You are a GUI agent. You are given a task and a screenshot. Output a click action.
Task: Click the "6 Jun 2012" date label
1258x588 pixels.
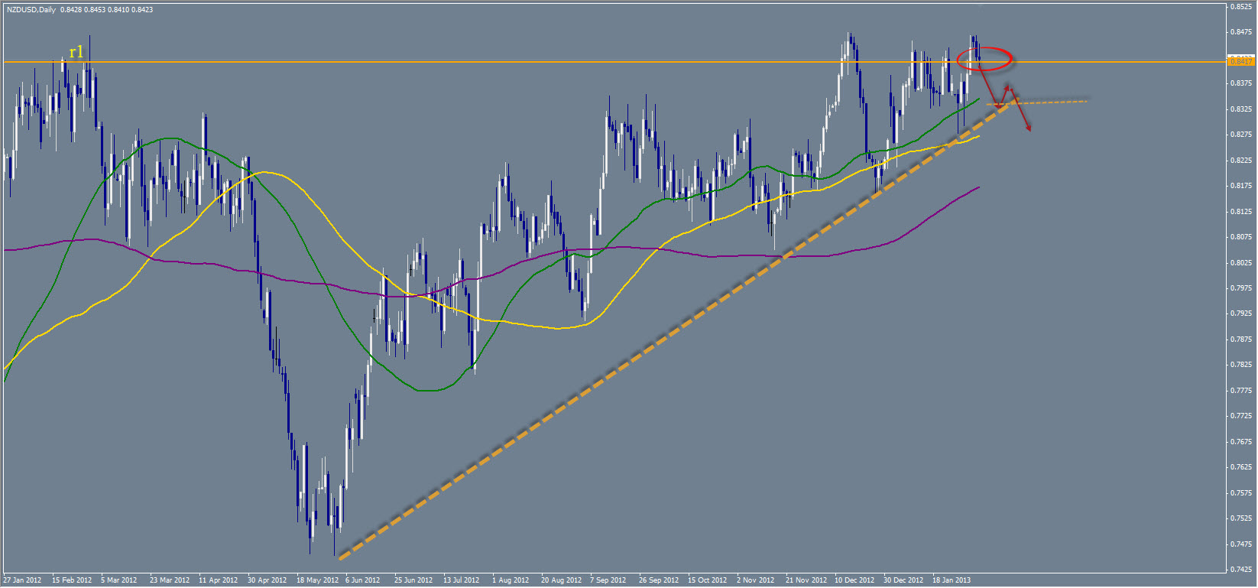(x=363, y=580)
